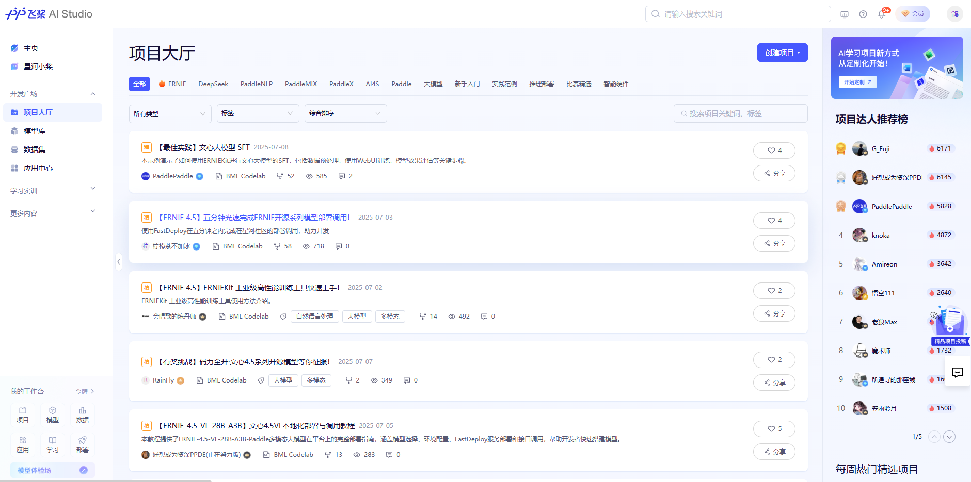Open 【ERNIE 4.5】五分钟光速完成 project title
Image resolution: width=971 pixels, height=482 pixels.
coord(253,218)
